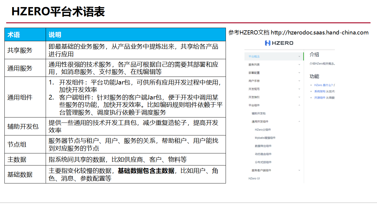Screen dimensions: 377x212
Task: Select the 主数据 table cell
Action: coord(25,159)
